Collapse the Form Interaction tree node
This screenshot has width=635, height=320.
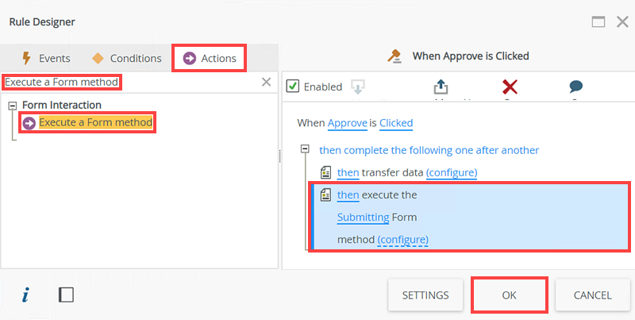tap(13, 105)
